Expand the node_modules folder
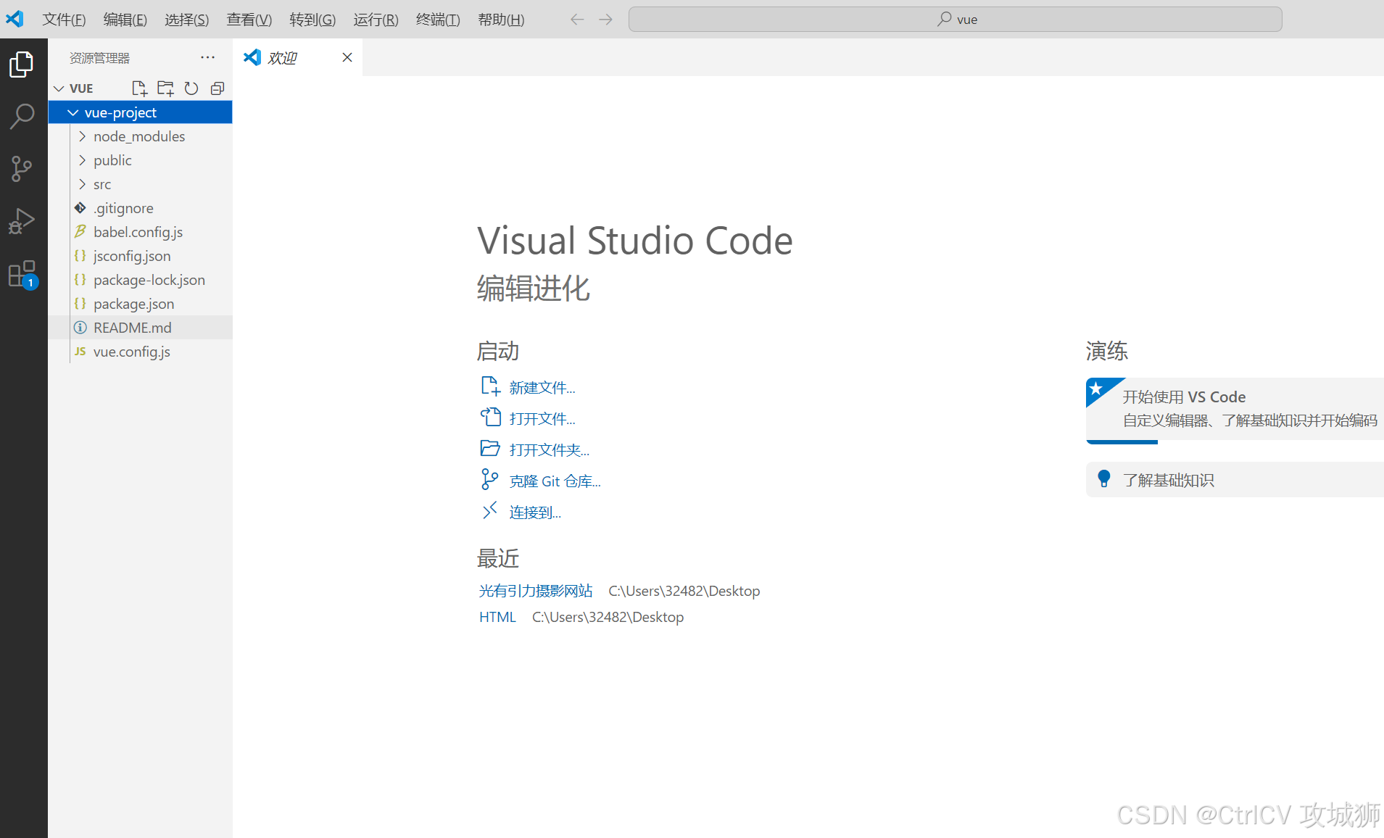The height and width of the screenshot is (838, 1384). click(x=82, y=136)
